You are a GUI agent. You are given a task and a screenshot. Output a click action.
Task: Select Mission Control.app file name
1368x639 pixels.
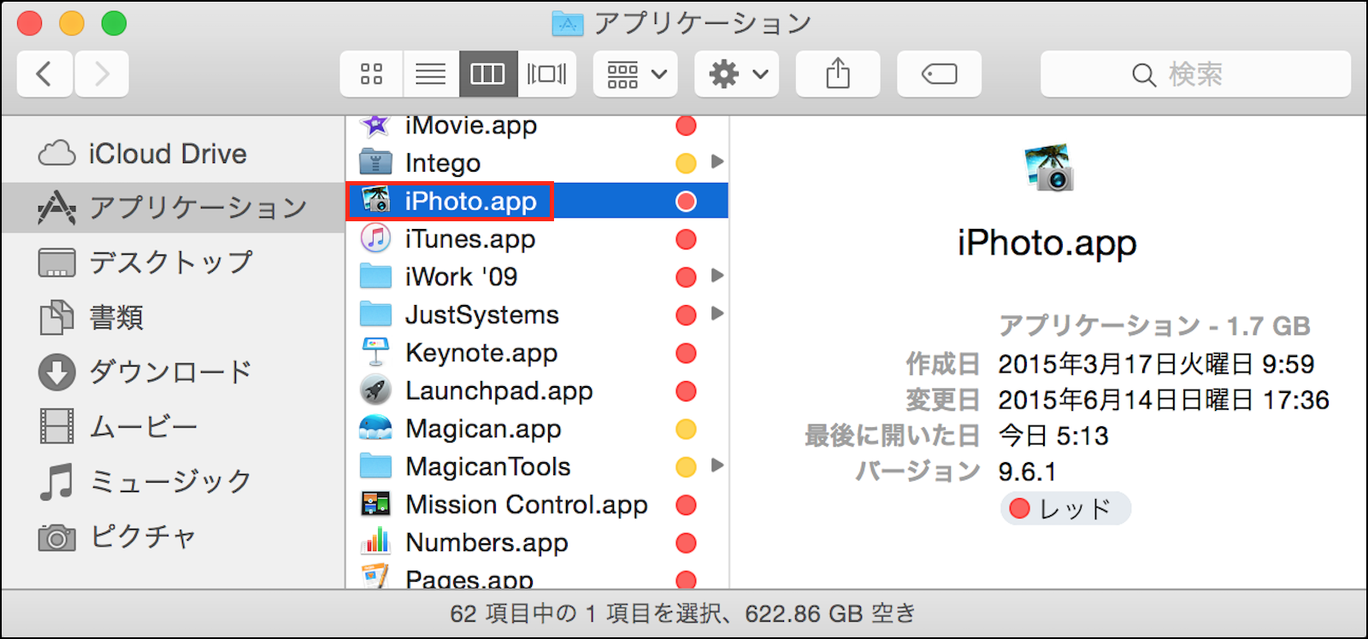tap(527, 505)
